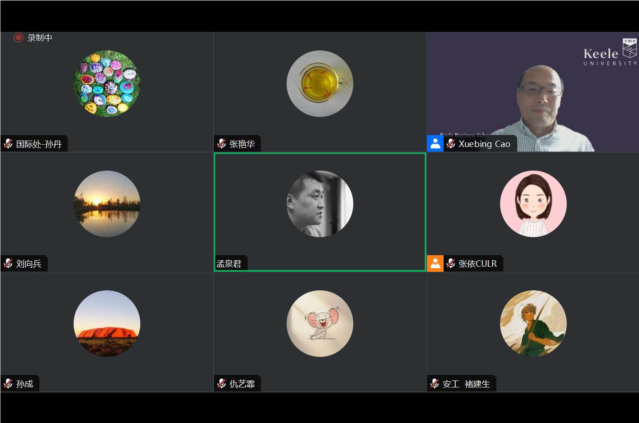Click orange co-host badge near 张依CULR

pyautogui.click(x=435, y=264)
